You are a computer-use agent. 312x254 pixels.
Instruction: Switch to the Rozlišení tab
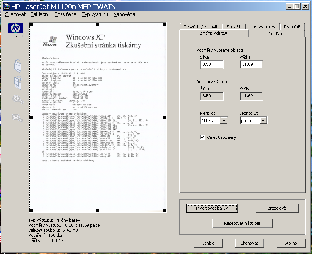276,34
